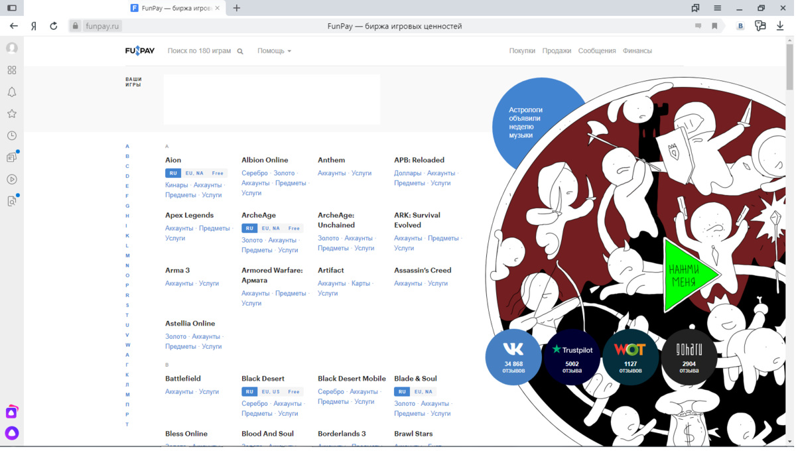Image resolution: width=796 pixels, height=451 pixels.
Task: Open the gohaRu reviews circle badge
Action: (x=689, y=357)
